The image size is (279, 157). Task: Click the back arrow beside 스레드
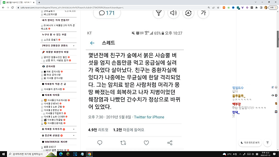pos(92,43)
